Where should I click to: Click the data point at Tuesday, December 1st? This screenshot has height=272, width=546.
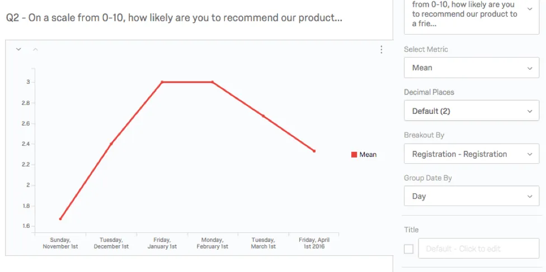coord(111,144)
